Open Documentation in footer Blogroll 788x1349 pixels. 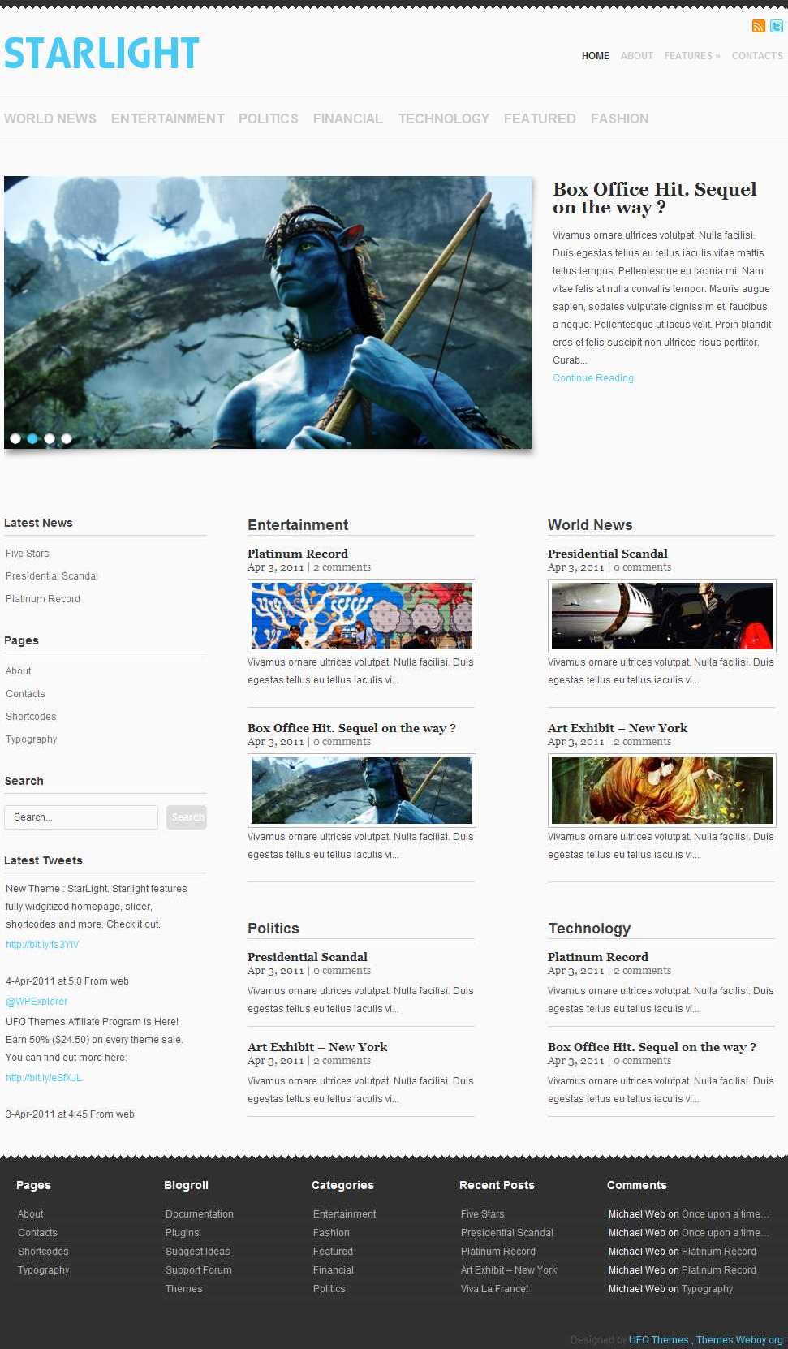click(x=200, y=1214)
